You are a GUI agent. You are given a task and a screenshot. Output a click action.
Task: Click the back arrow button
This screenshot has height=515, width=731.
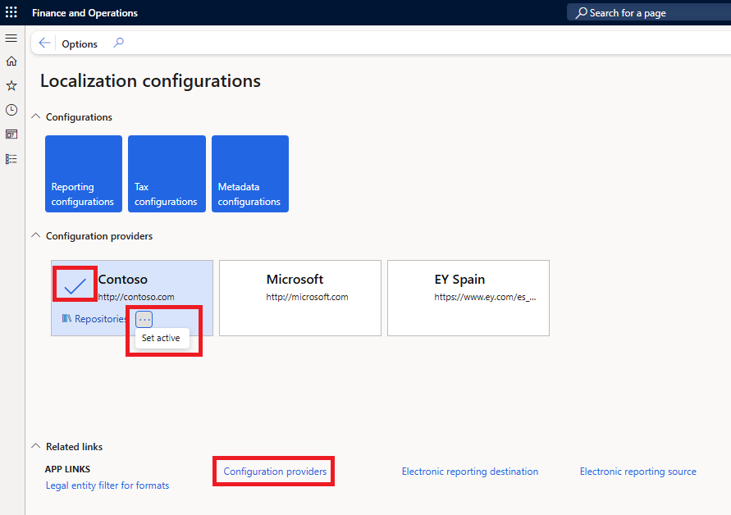[45, 43]
